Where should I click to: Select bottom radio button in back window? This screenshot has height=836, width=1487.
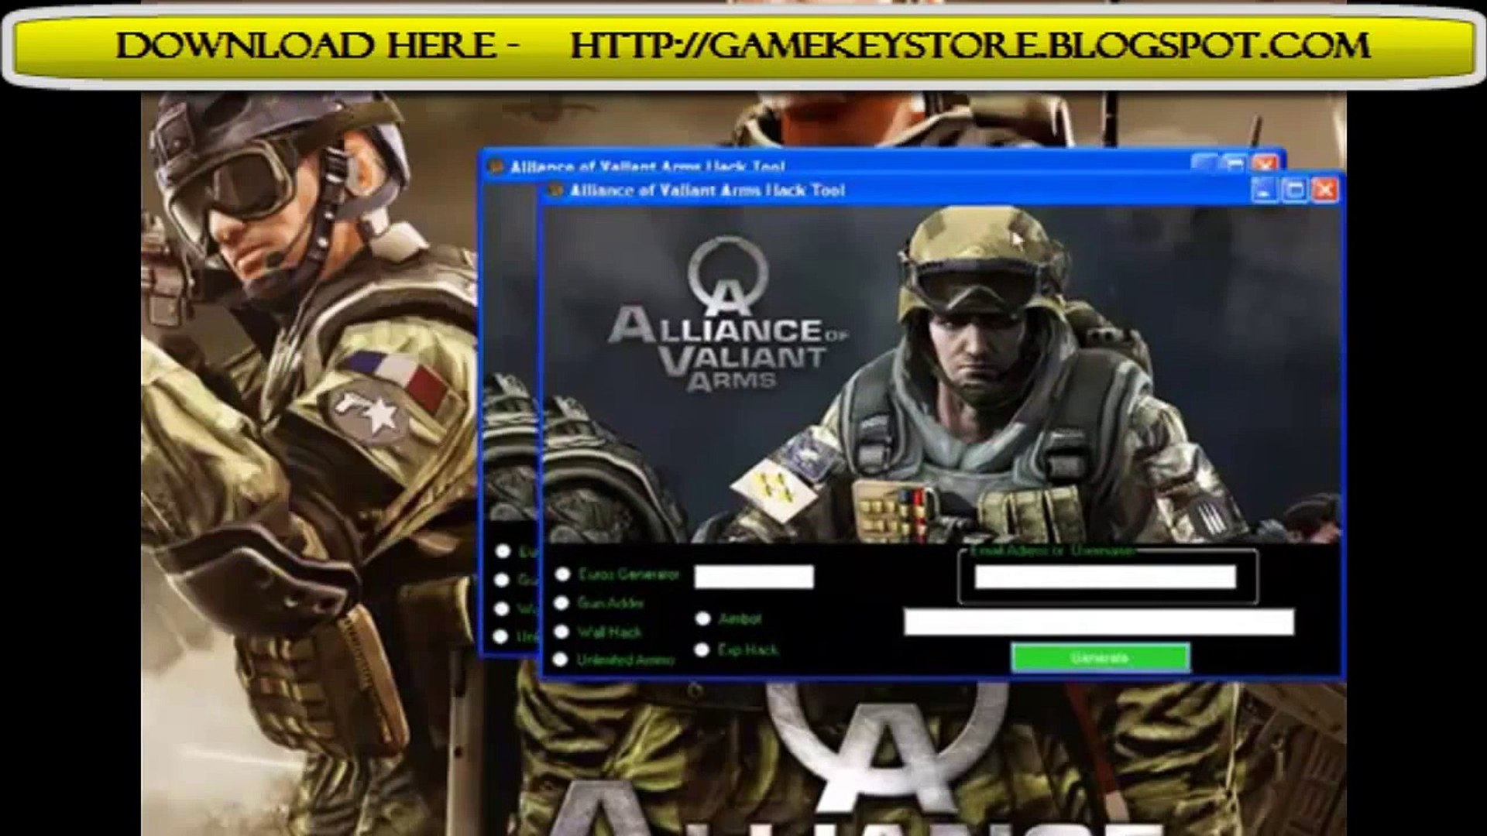[501, 637]
